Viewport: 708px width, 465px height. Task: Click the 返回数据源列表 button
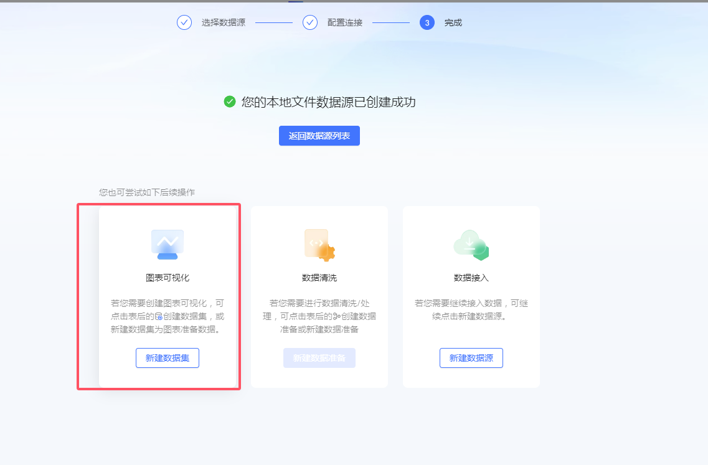[x=319, y=136]
